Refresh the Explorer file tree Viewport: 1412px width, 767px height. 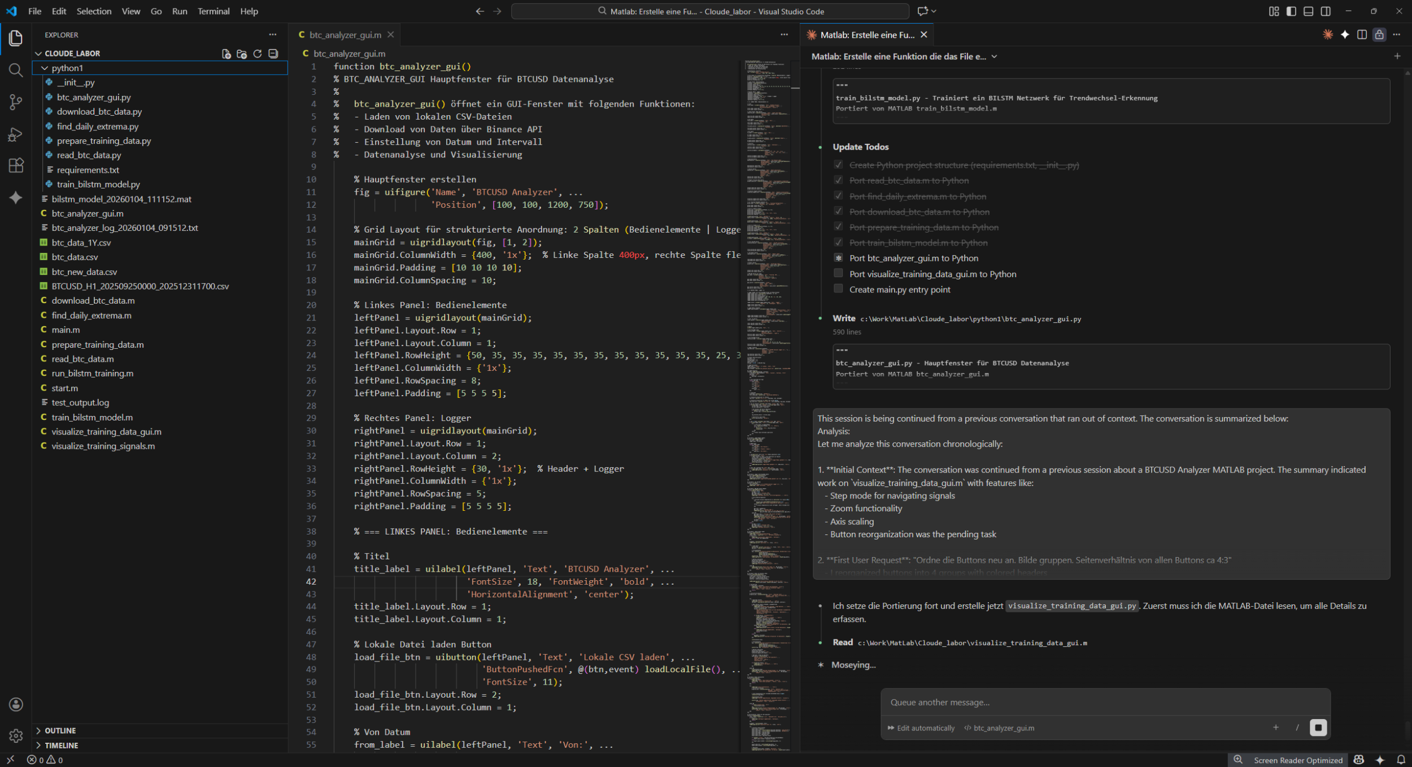(x=258, y=54)
